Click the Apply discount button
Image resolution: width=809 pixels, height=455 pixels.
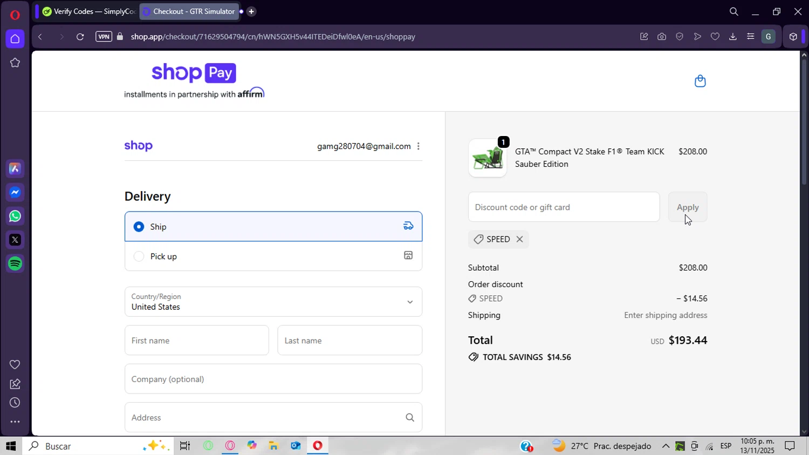(x=688, y=207)
